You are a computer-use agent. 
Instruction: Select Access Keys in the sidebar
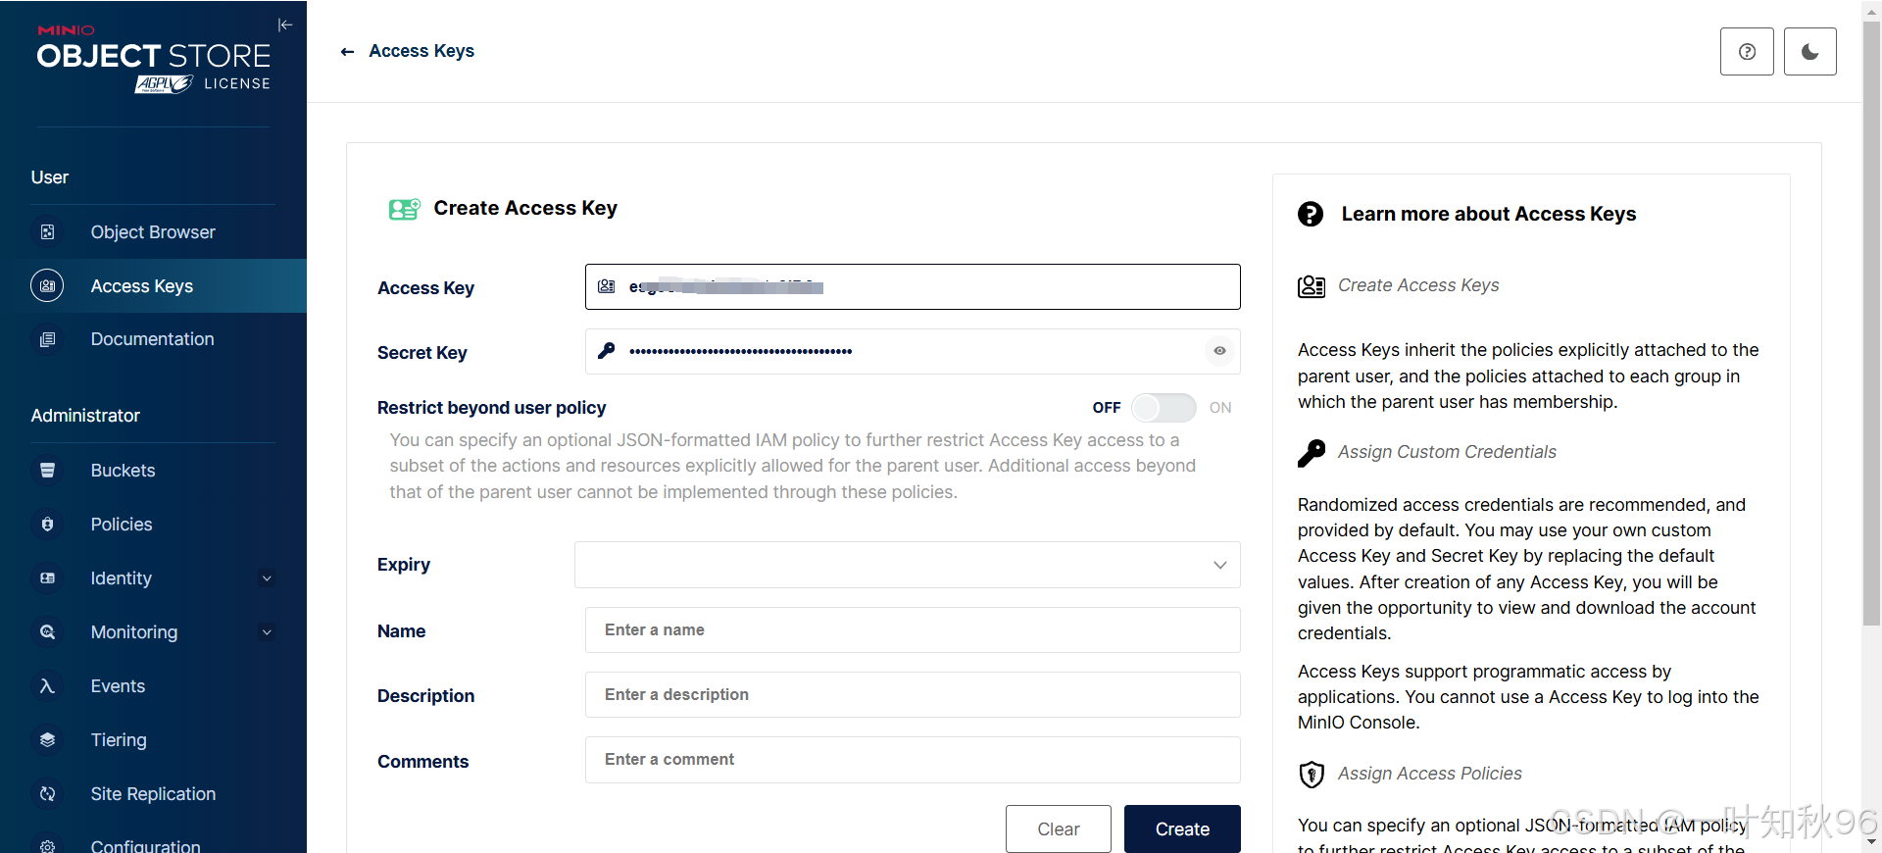153,285
